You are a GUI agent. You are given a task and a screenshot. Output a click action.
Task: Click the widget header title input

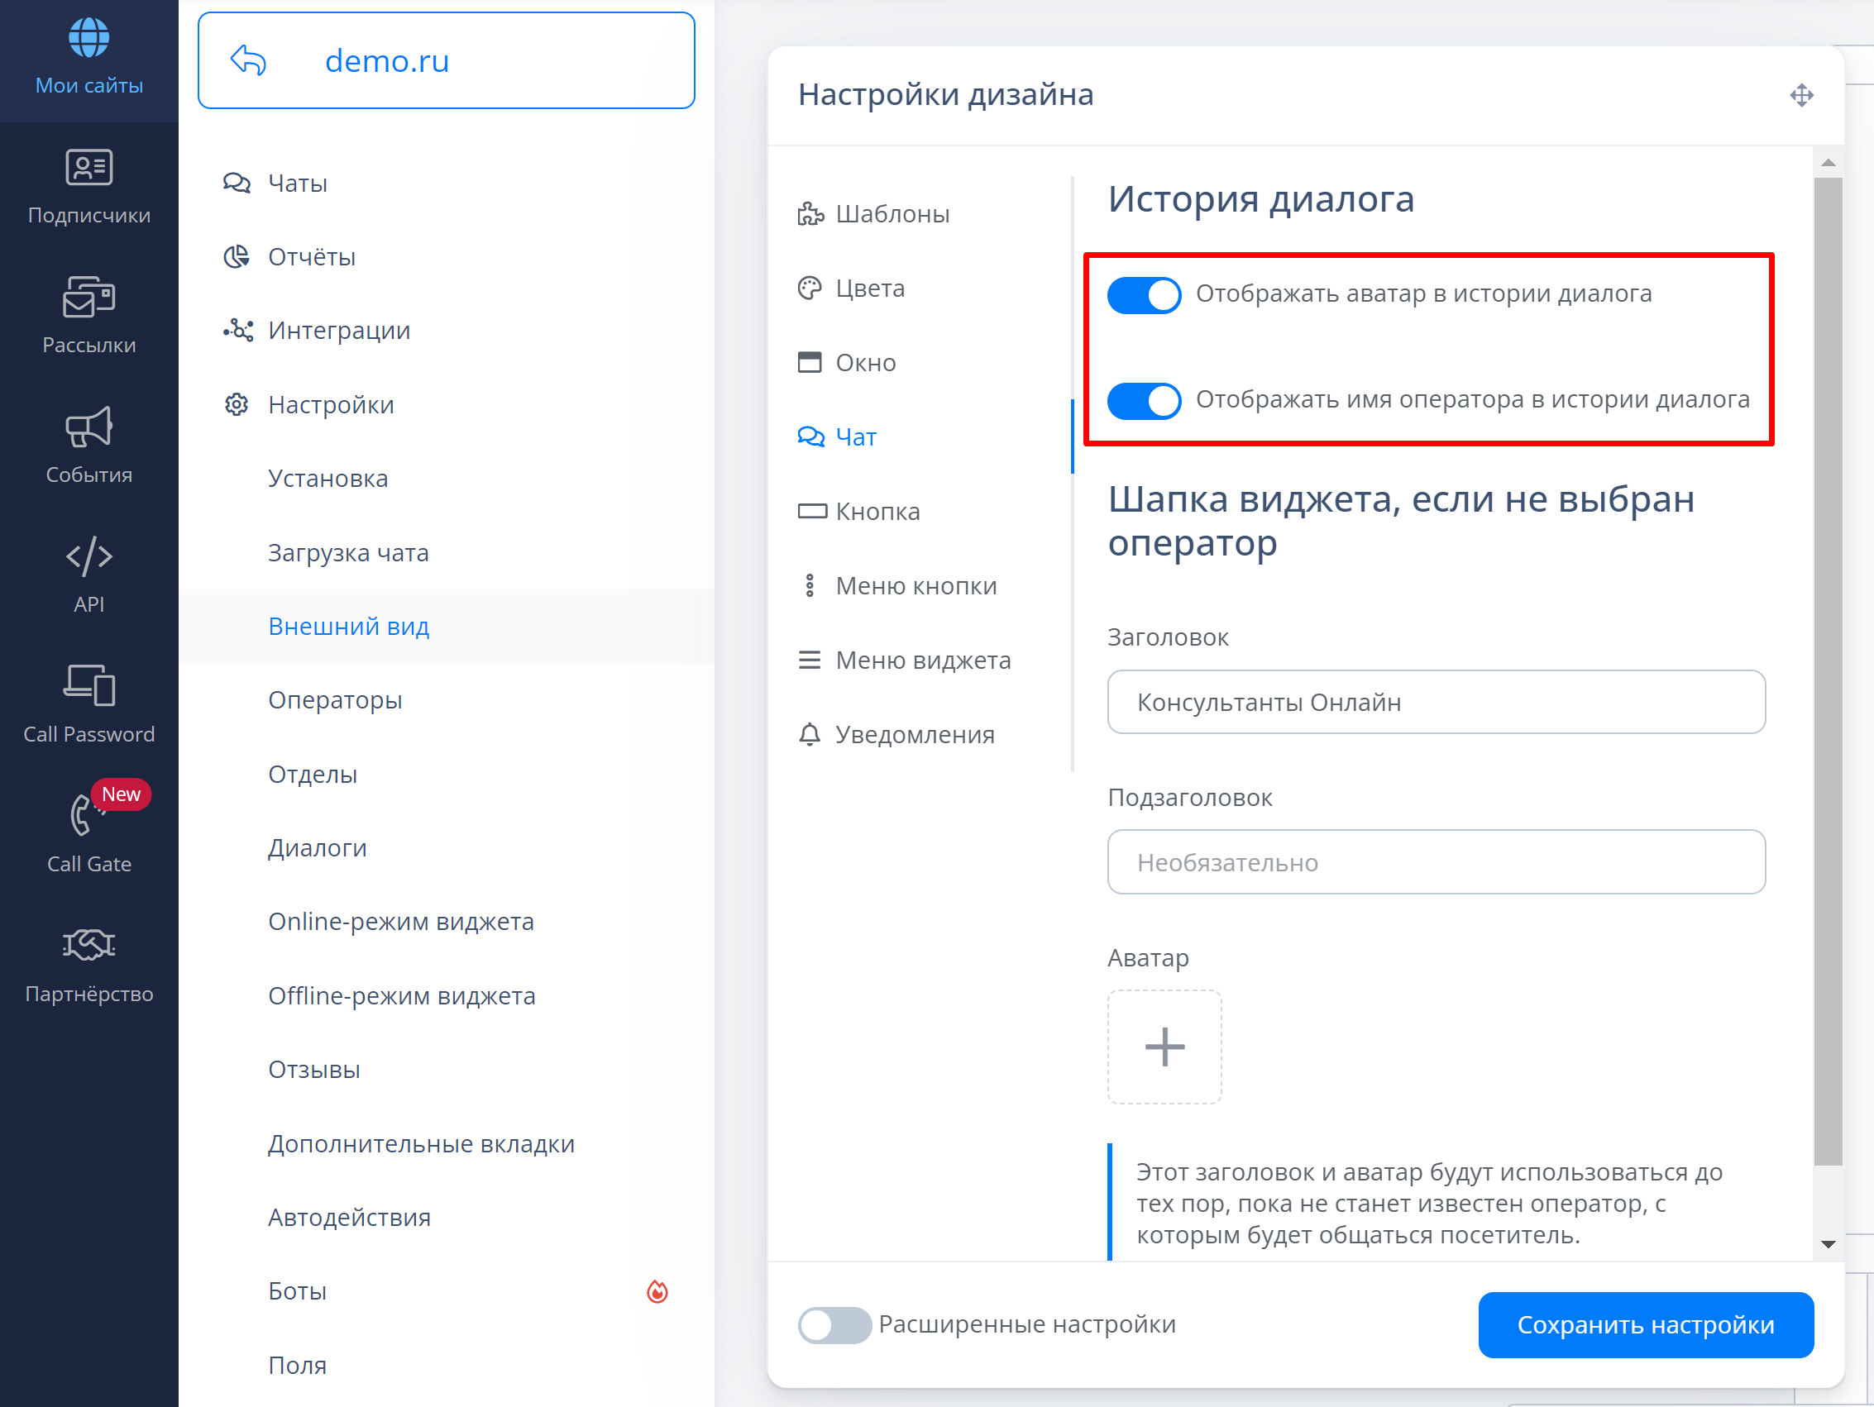tap(1435, 702)
